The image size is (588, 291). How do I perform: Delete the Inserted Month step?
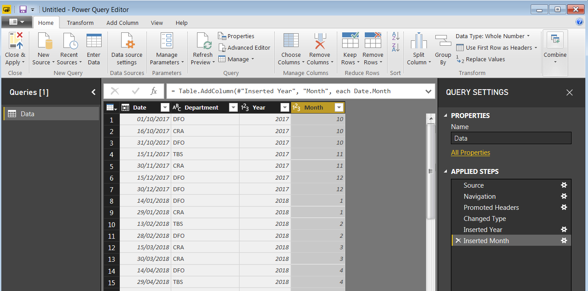pyautogui.click(x=458, y=240)
